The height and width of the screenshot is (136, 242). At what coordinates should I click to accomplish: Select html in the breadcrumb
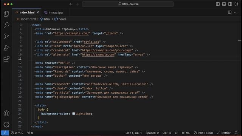tap(45, 19)
